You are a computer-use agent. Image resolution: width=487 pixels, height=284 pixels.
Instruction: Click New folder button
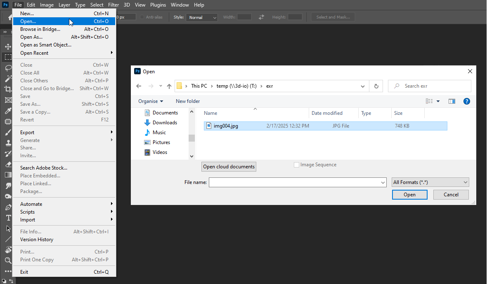pyautogui.click(x=188, y=101)
